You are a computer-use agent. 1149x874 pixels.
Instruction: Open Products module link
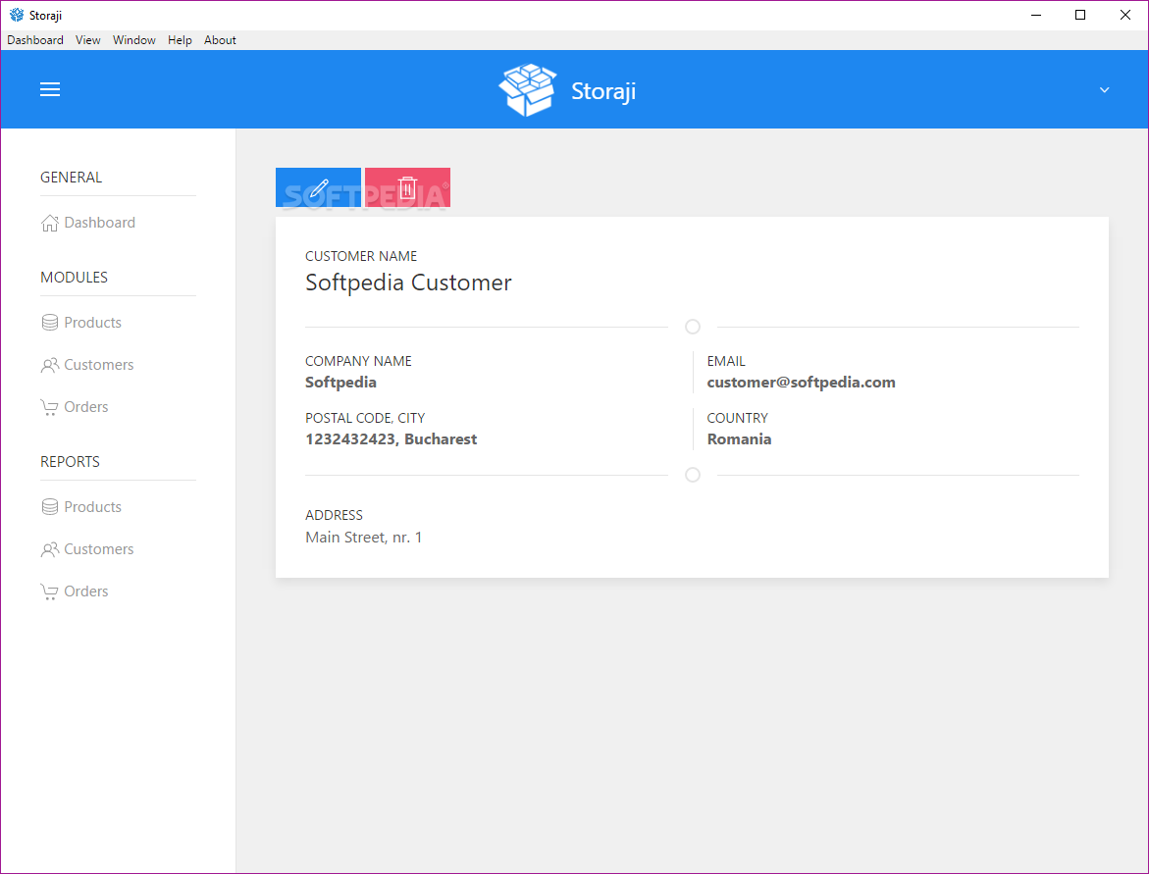92,323
